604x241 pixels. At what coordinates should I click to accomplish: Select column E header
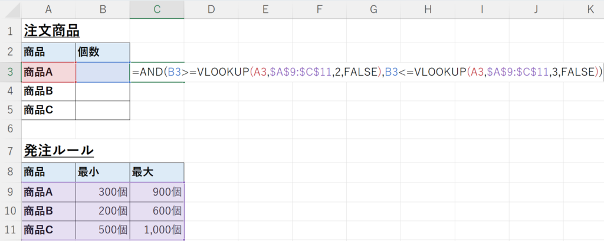(265, 9)
